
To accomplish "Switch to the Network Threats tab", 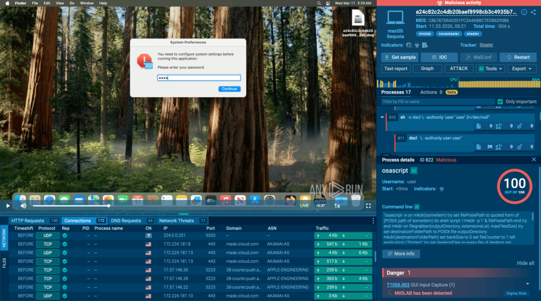I will coord(182,221).
